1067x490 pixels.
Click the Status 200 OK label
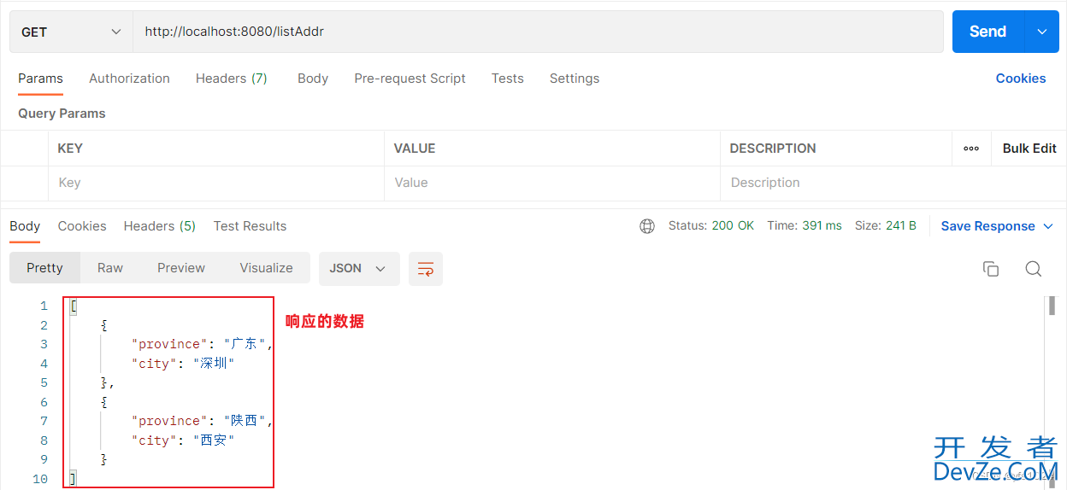pos(711,226)
